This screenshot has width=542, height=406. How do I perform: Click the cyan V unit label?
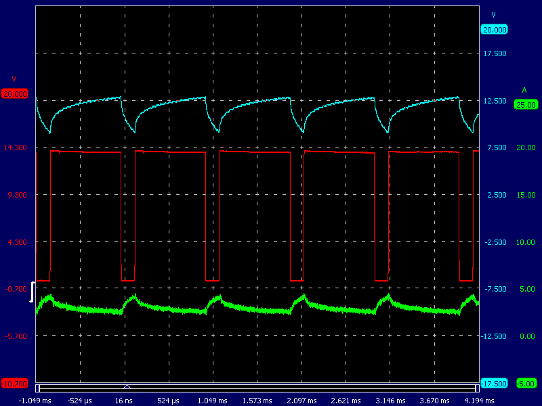[493, 15]
